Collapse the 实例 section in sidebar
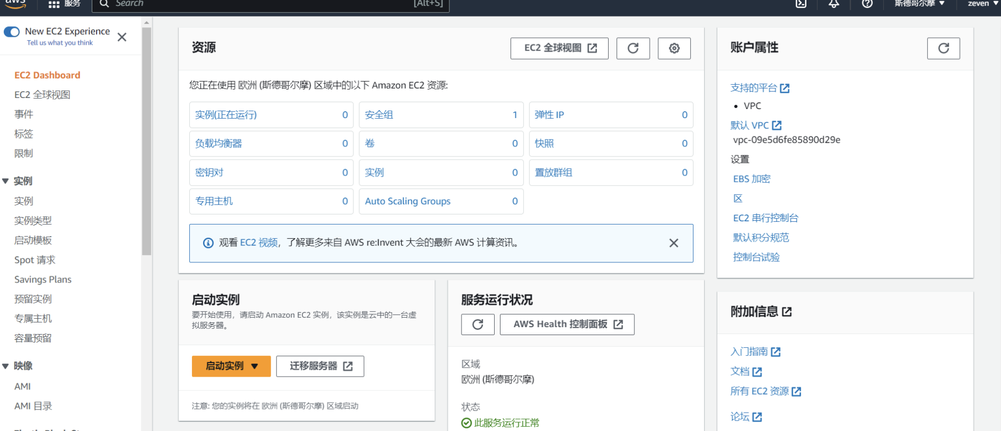 coord(6,181)
